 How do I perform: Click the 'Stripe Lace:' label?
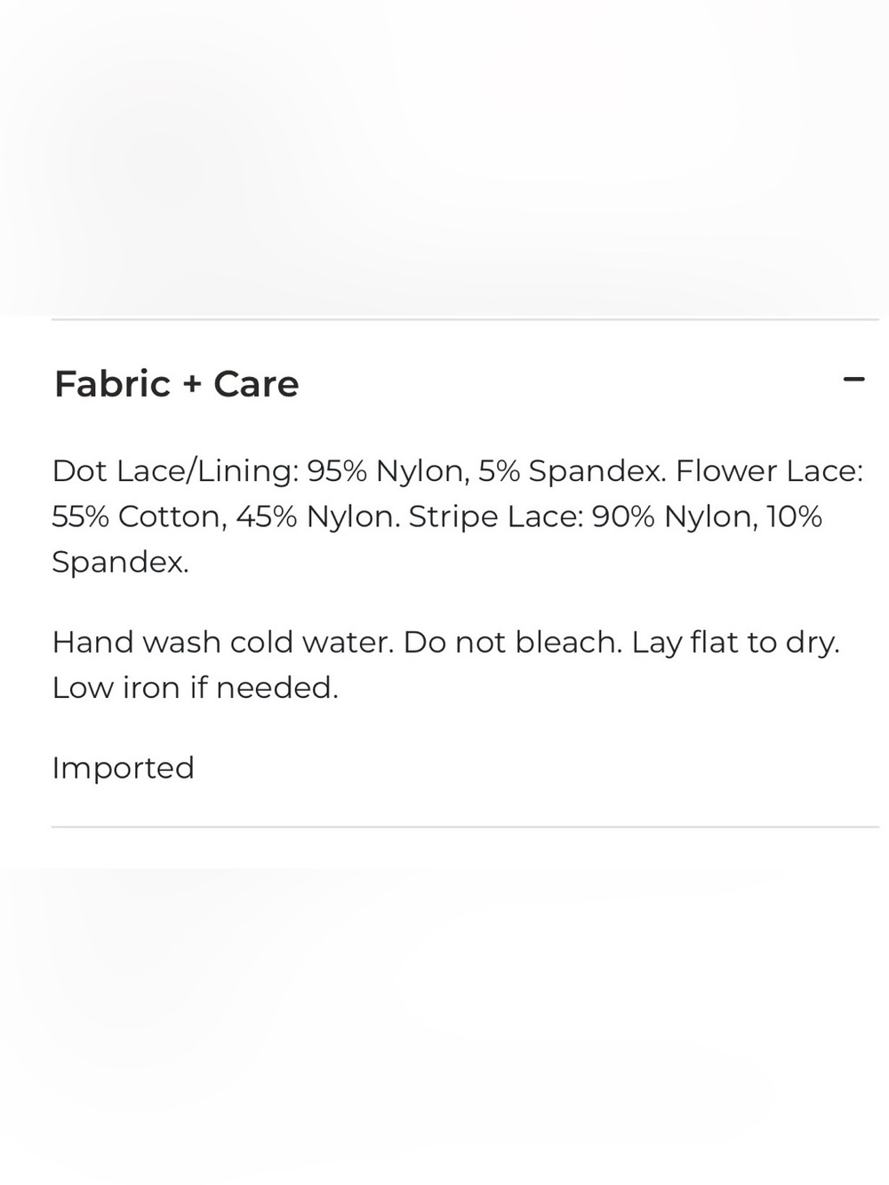(x=495, y=516)
